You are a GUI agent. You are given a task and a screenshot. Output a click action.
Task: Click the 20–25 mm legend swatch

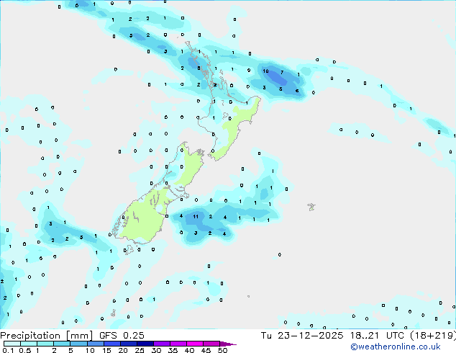coord(128,344)
